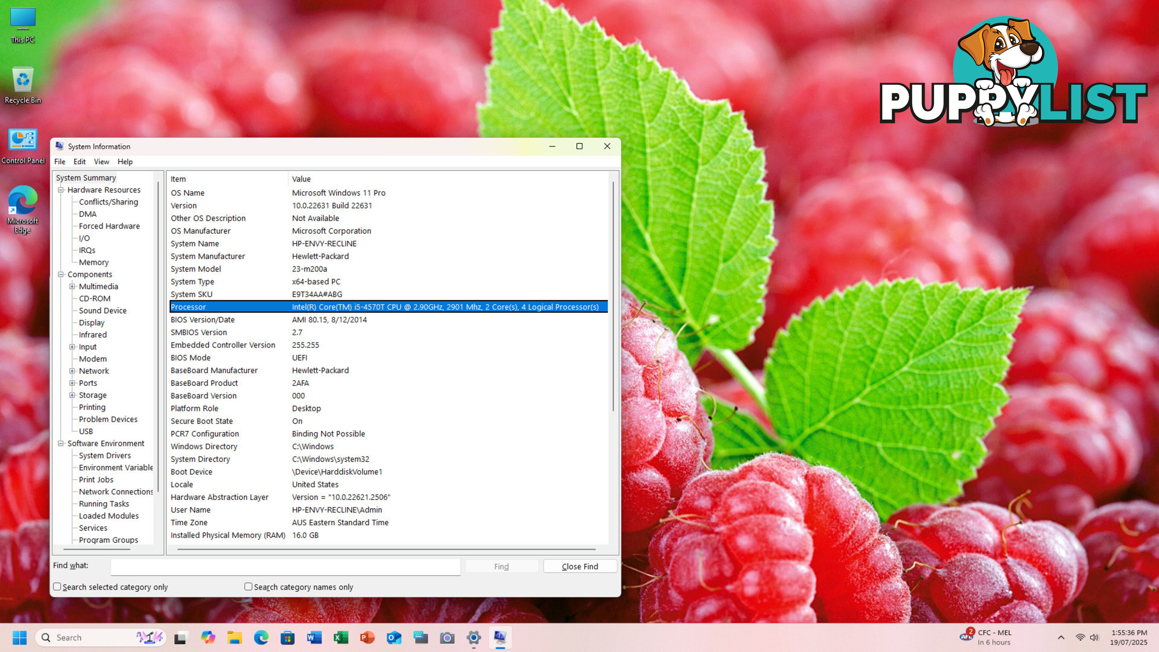Click the category tree horizontal scrollbar
Image resolution: width=1159 pixels, height=652 pixels.
pos(97,549)
